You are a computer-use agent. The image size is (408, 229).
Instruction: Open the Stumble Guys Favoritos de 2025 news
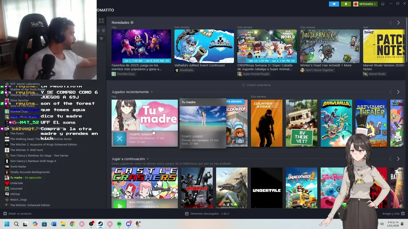(x=141, y=46)
